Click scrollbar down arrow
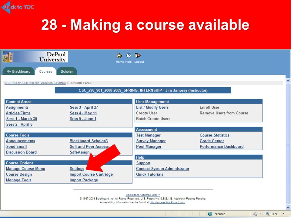This screenshot has height=218, width=291. tap(288, 207)
